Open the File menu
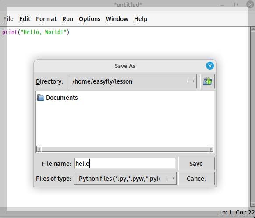The image size is (255, 218). (8, 19)
